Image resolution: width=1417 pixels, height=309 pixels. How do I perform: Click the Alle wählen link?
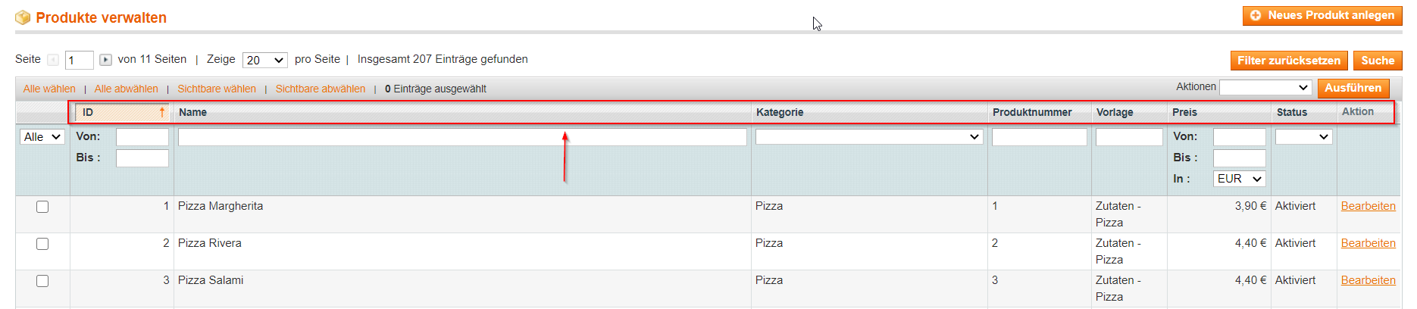click(49, 89)
